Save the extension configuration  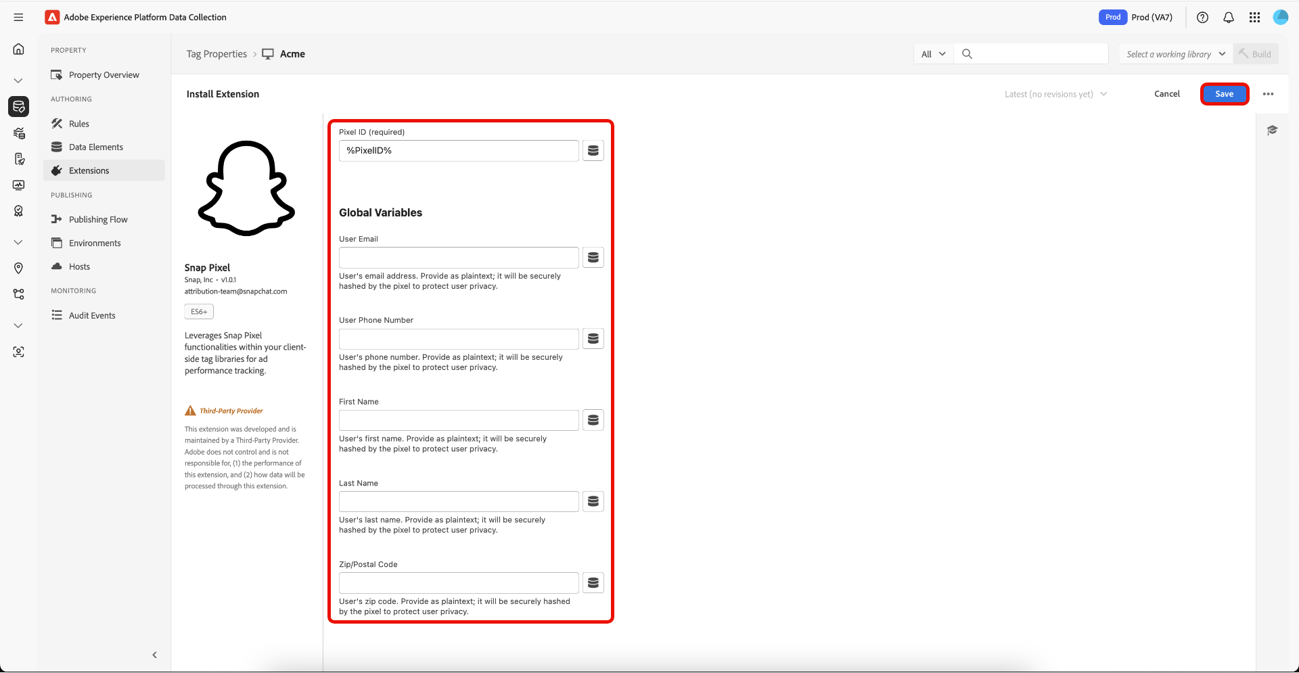[1225, 94]
